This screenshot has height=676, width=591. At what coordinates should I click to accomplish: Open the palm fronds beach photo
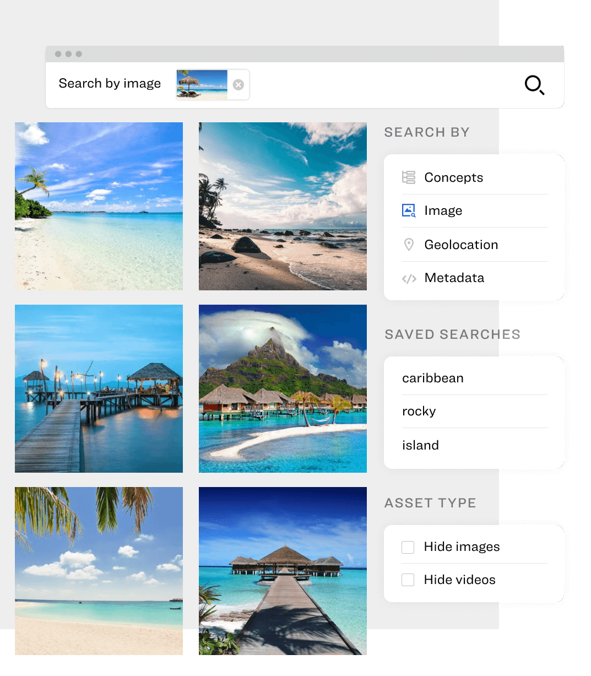pyautogui.click(x=99, y=571)
